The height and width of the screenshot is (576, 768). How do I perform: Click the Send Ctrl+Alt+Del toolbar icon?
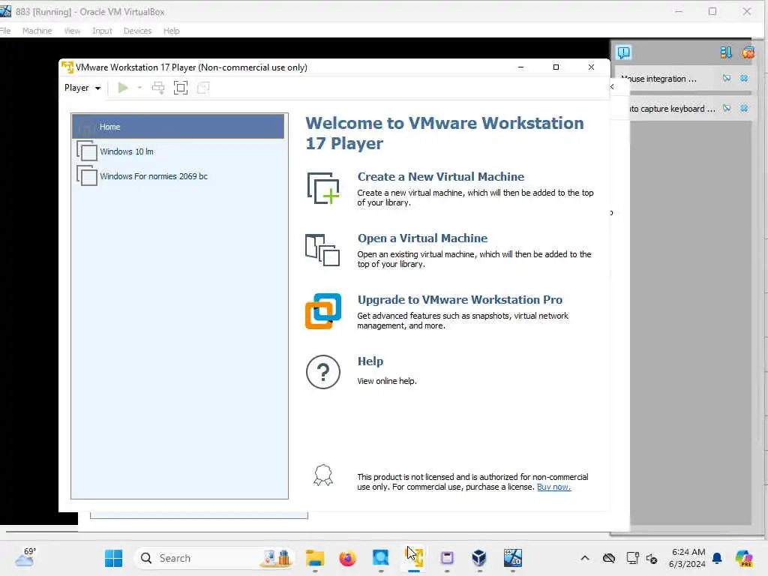coord(158,88)
